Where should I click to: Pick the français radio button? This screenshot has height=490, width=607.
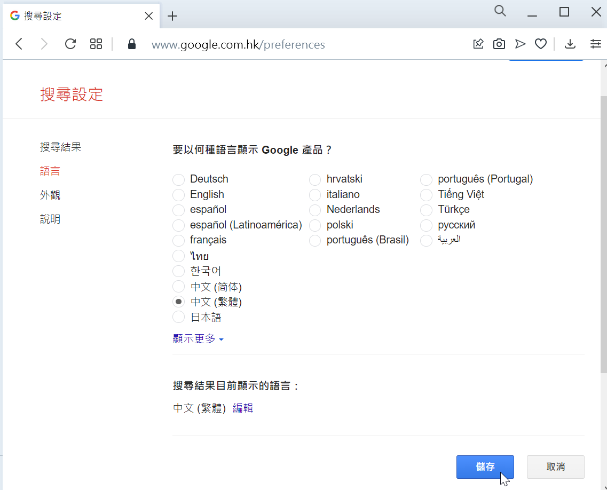[x=178, y=240]
